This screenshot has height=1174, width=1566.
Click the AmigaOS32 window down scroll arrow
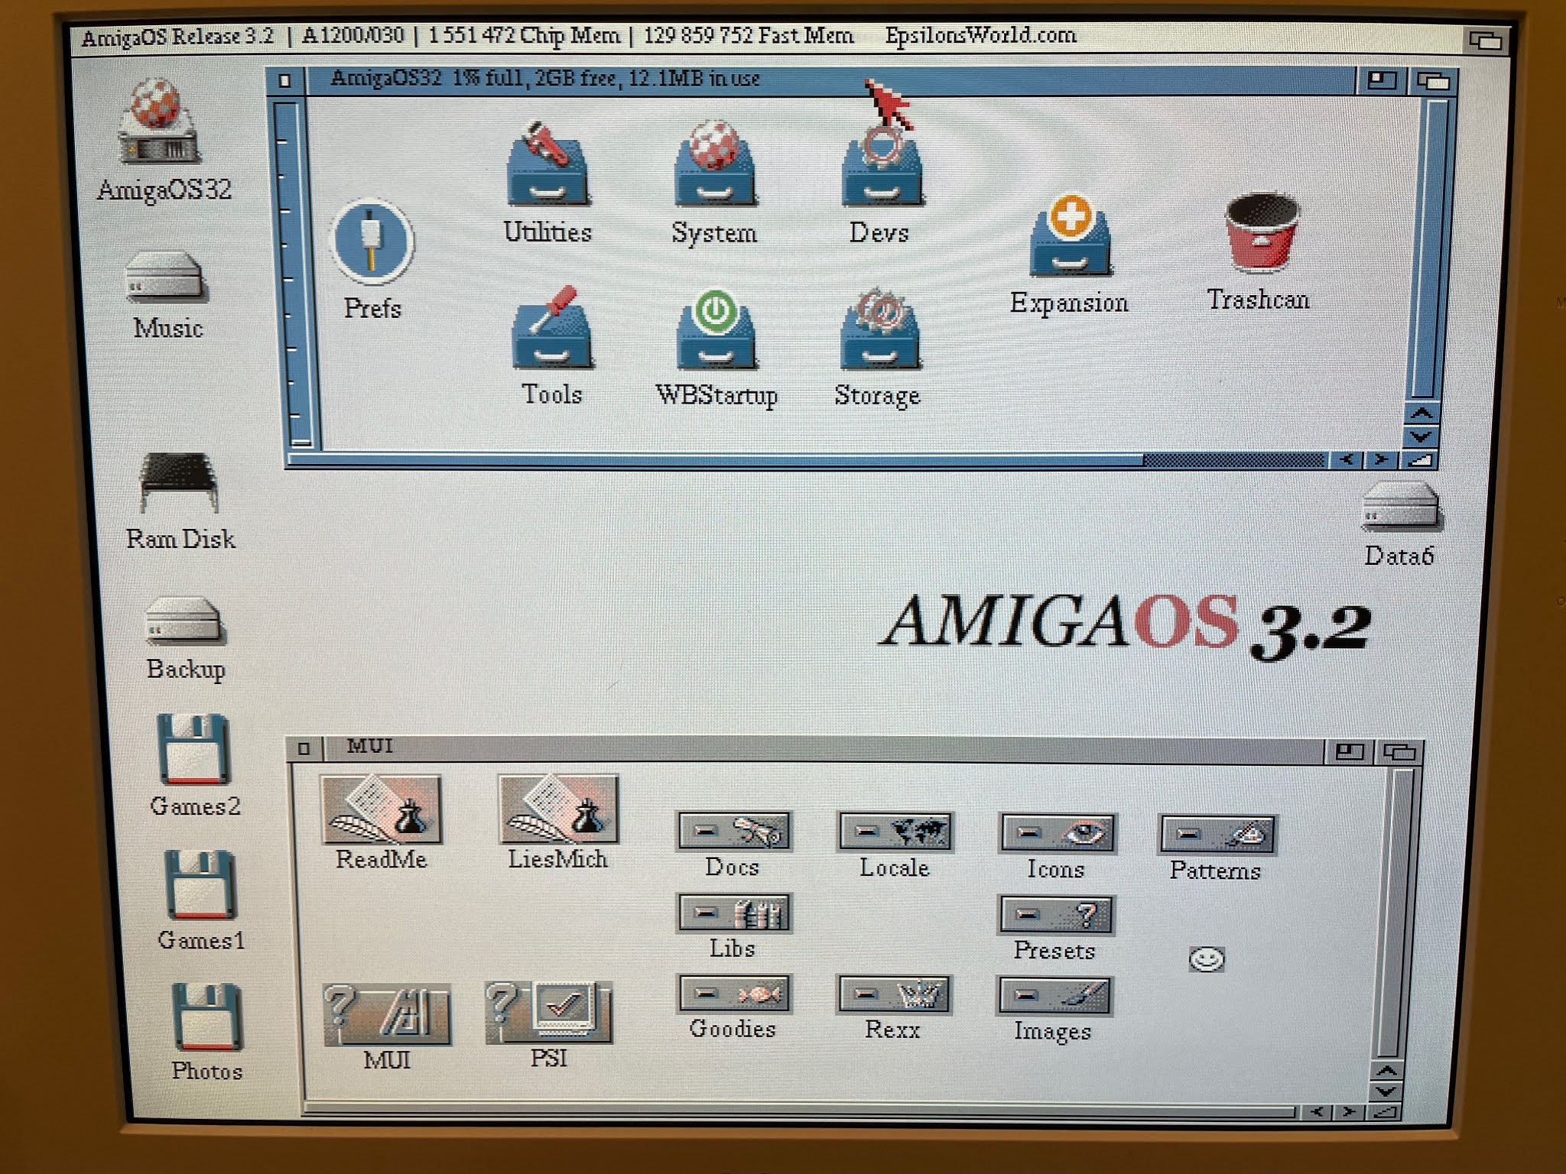[x=1421, y=436]
